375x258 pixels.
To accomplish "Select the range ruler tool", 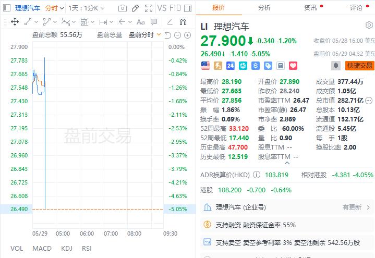I will click(x=103, y=22).
